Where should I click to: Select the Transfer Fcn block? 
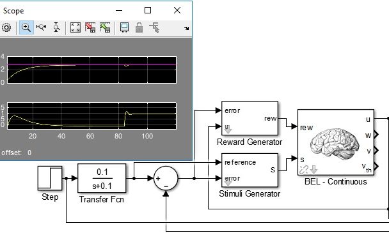tap(102, 178)
